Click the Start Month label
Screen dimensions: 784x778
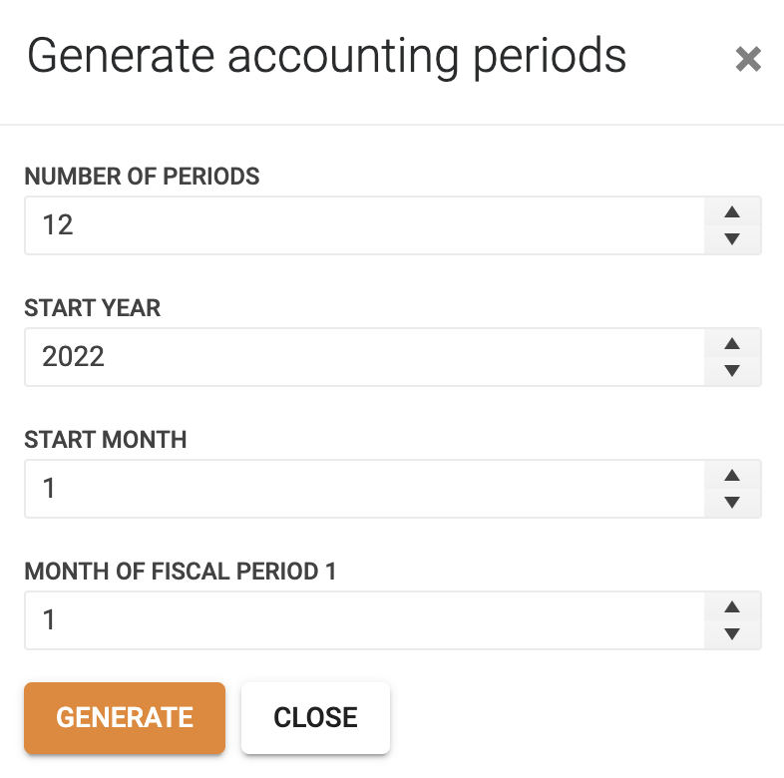tap(106, 440)
